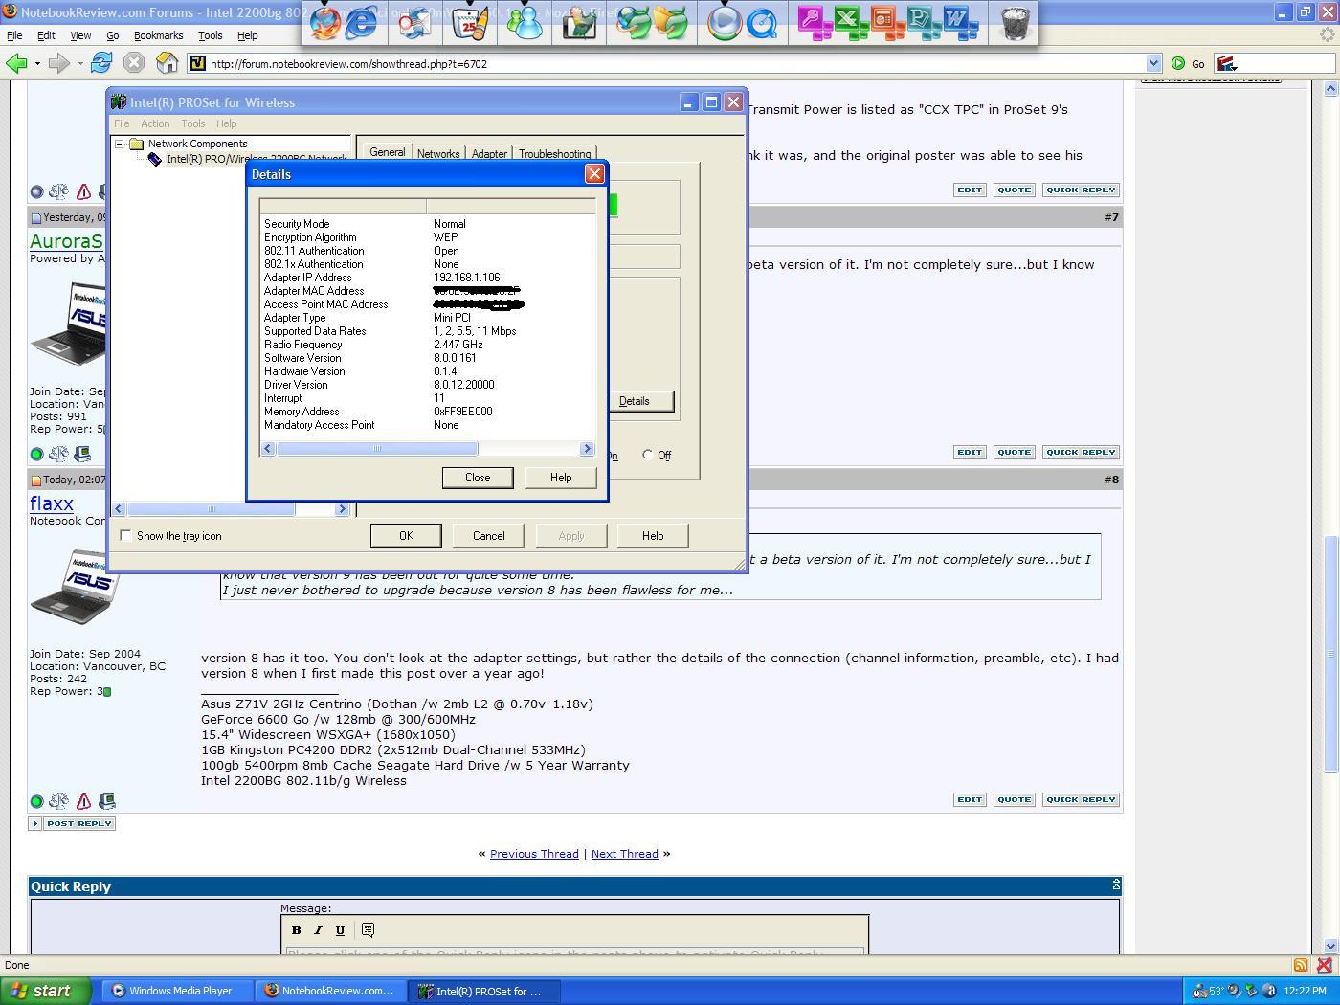Viewport: 1340px width, 1005px height.
Task: Open the browser View menu
Action: pyautogui.click(x=80, y=35)
